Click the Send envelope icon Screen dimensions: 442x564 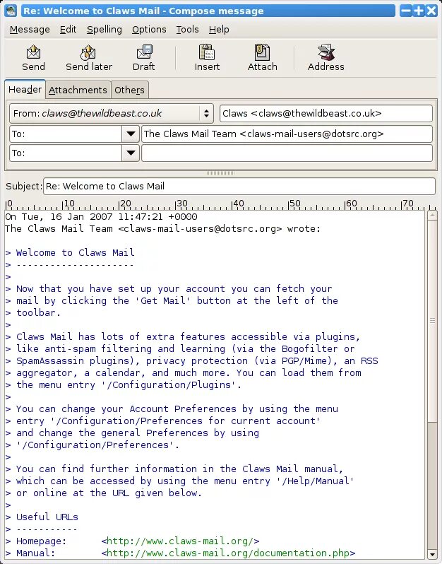point(33,52)
